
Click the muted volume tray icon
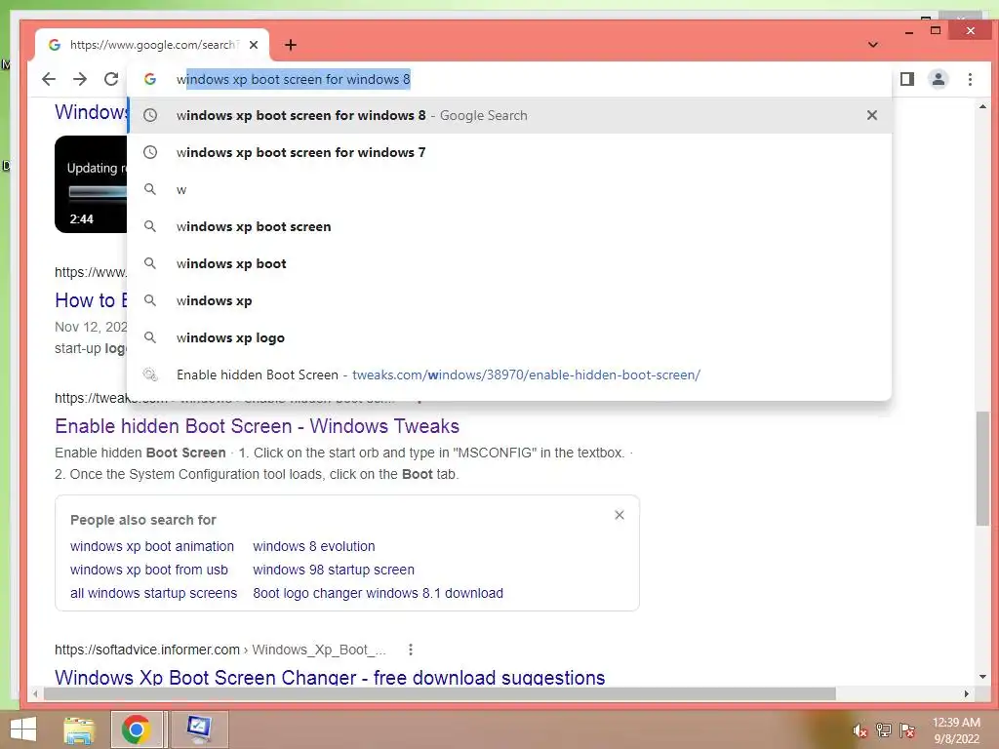860,731
